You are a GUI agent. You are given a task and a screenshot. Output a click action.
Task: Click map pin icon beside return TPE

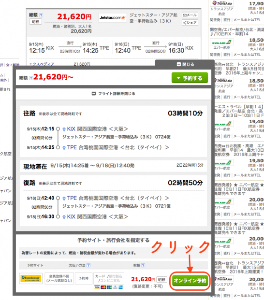coord(64,199)
